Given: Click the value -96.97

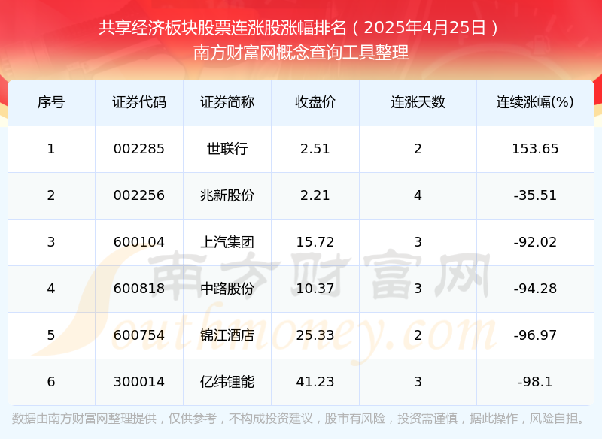Looking at the screenshot, I should (535, 335).
